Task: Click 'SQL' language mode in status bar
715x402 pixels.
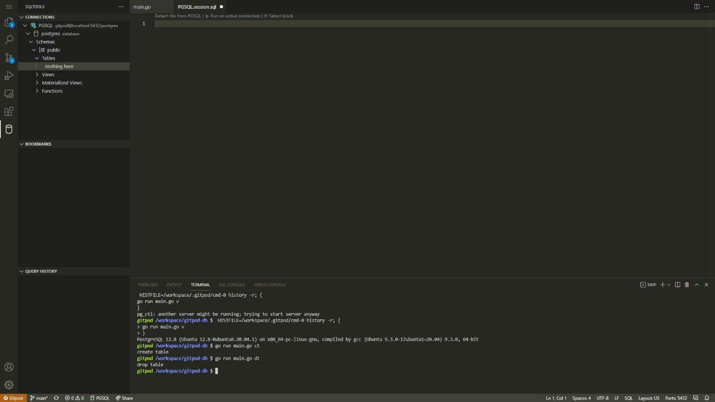Action: [x=629, y=398]
